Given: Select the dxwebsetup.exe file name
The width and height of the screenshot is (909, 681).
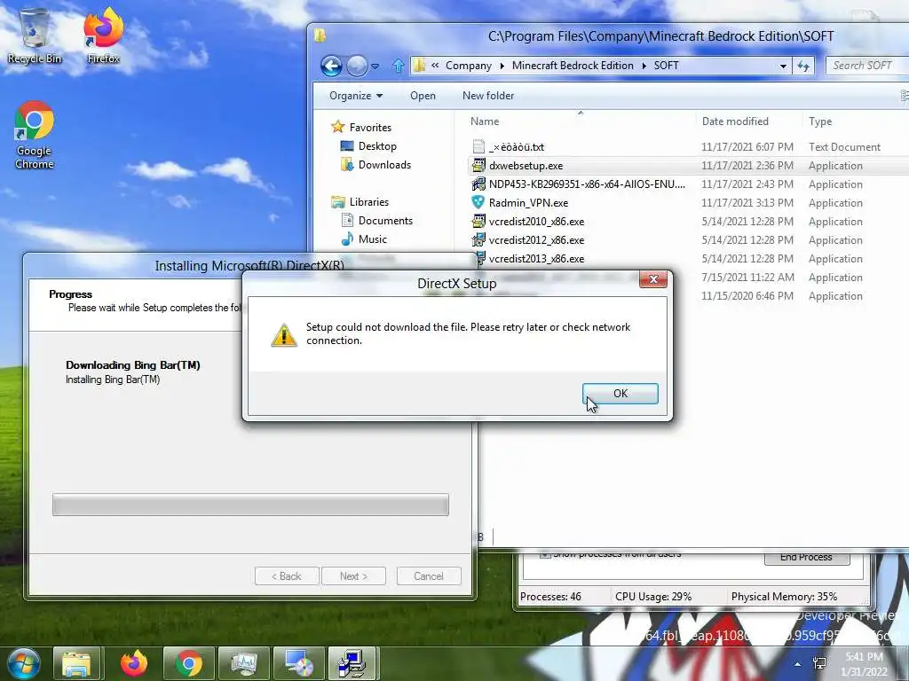Looking at the screenshot, I should (526, 166).
